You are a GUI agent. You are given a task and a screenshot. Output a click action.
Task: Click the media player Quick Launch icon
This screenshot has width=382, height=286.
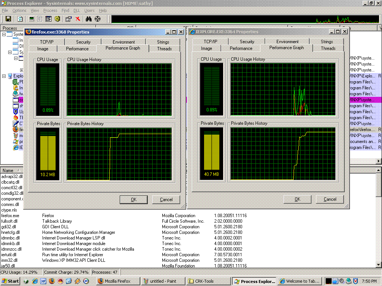86,281
